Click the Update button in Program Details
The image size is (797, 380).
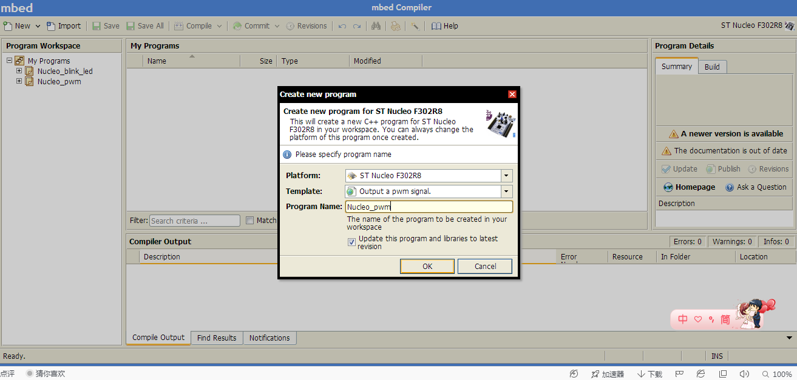pyautogui.click(x=679, y=169)
